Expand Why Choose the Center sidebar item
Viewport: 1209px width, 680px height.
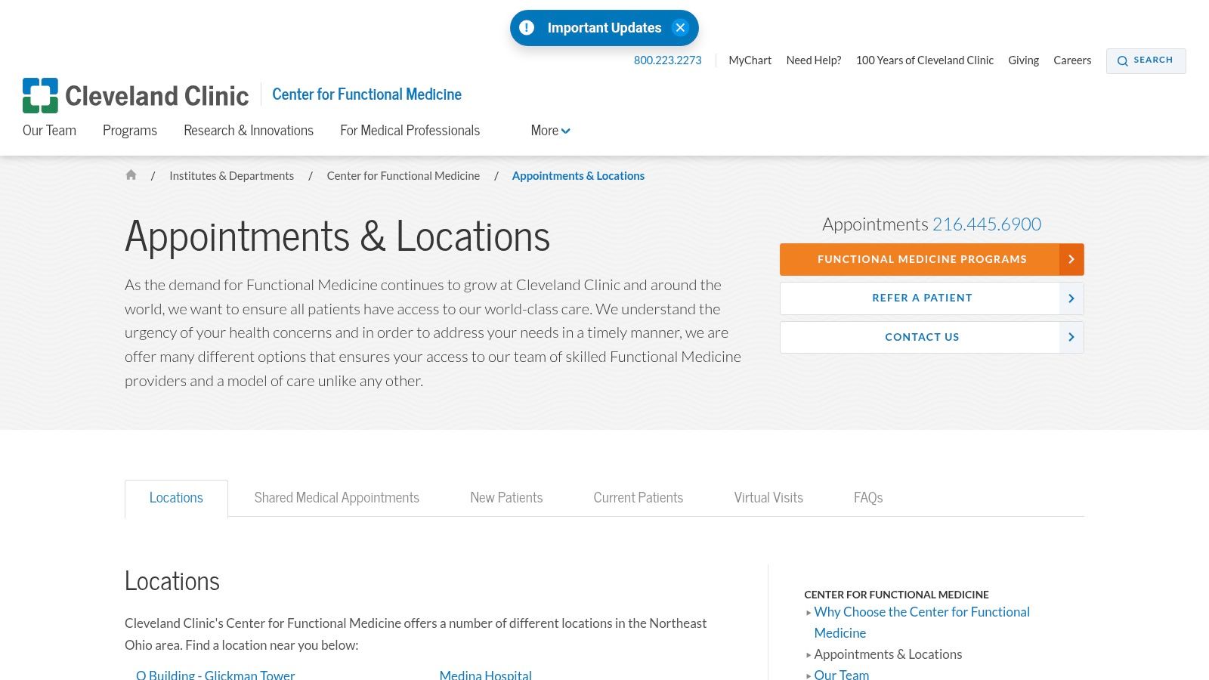pos(809,613)
